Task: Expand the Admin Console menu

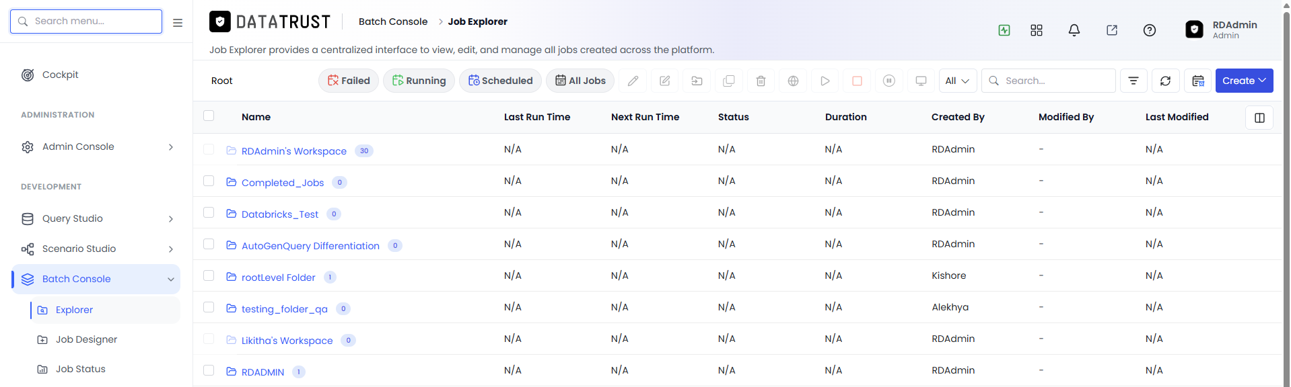Action: coord(171,147)
